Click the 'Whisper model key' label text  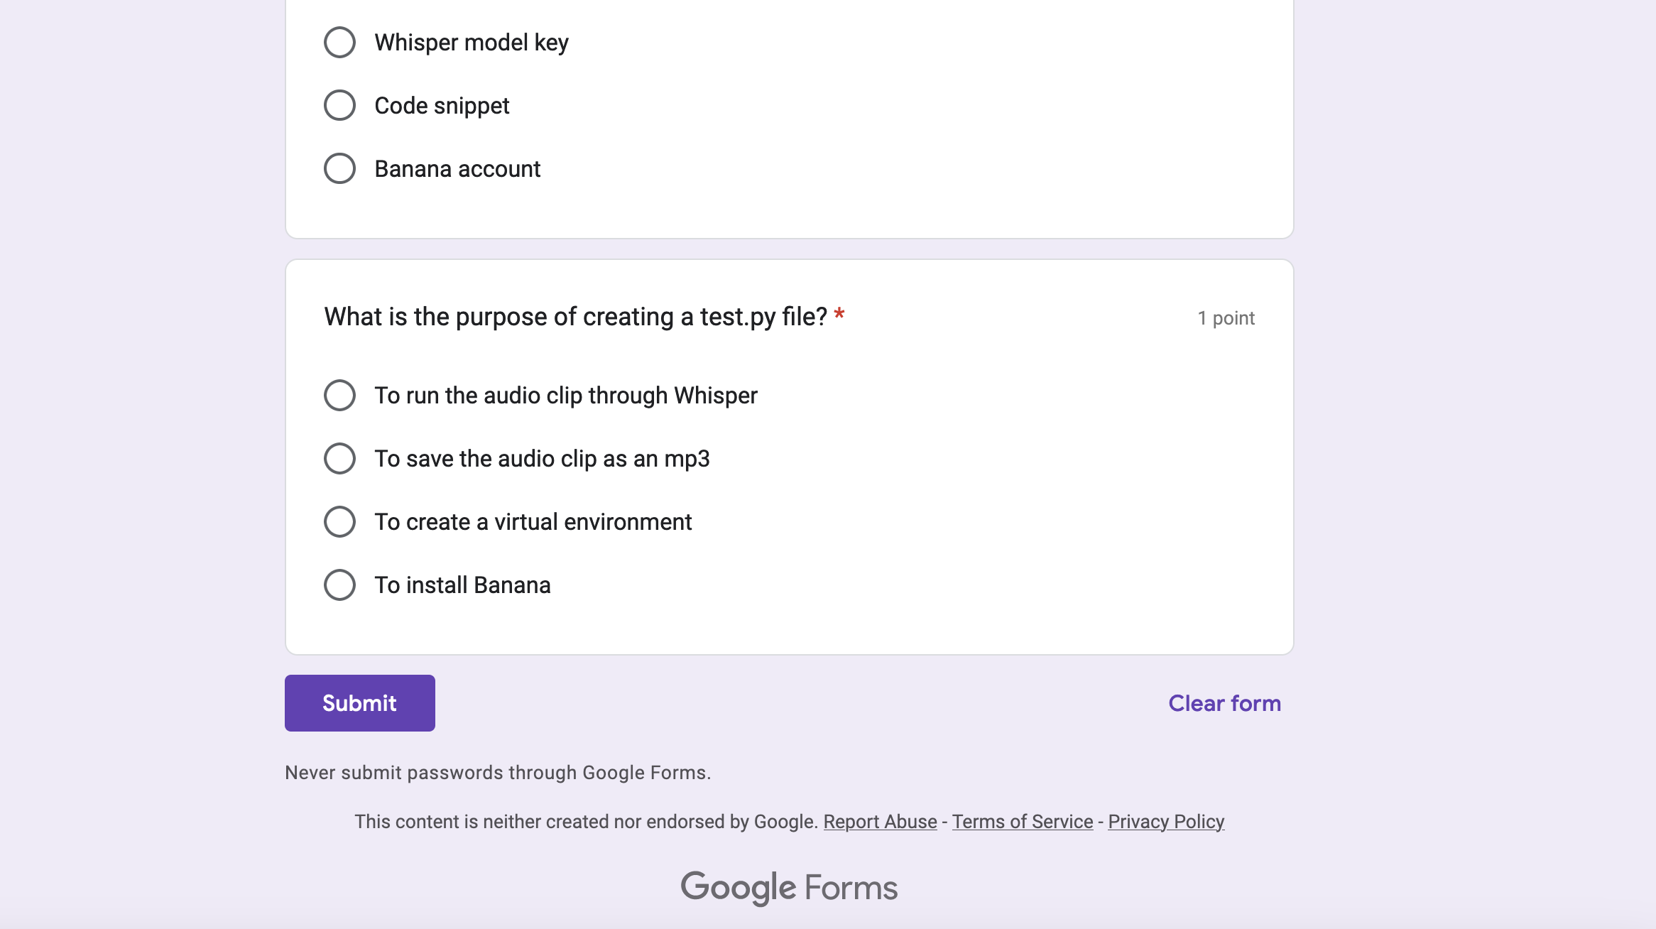(x=472, y=43)
